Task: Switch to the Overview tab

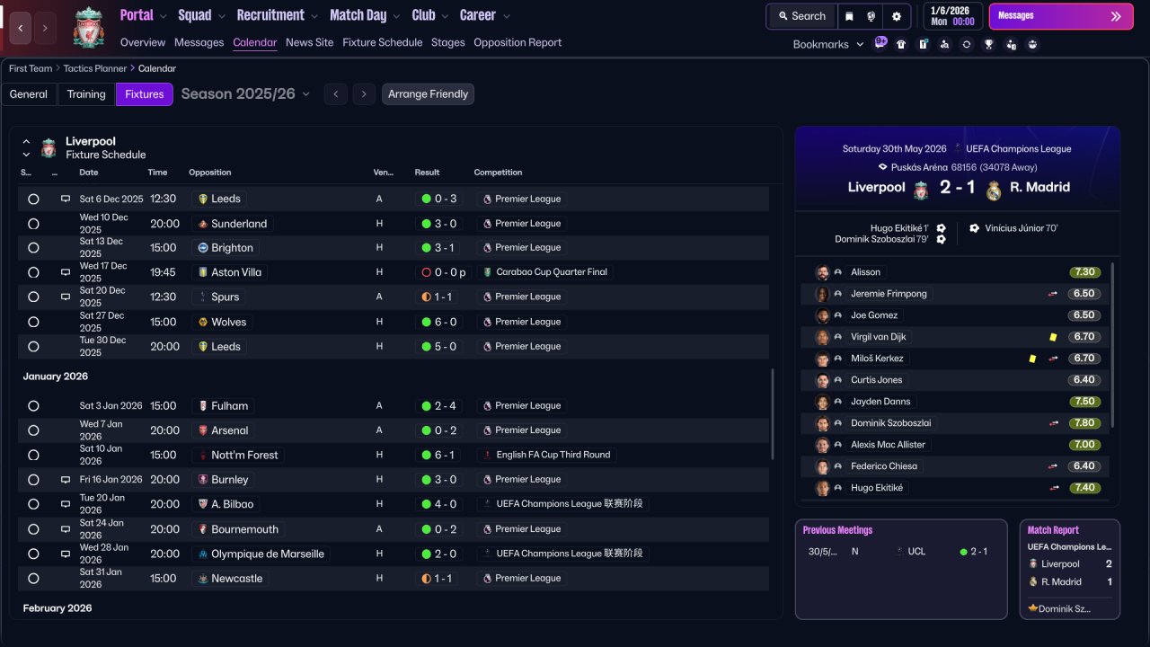Action: [143, 42]
